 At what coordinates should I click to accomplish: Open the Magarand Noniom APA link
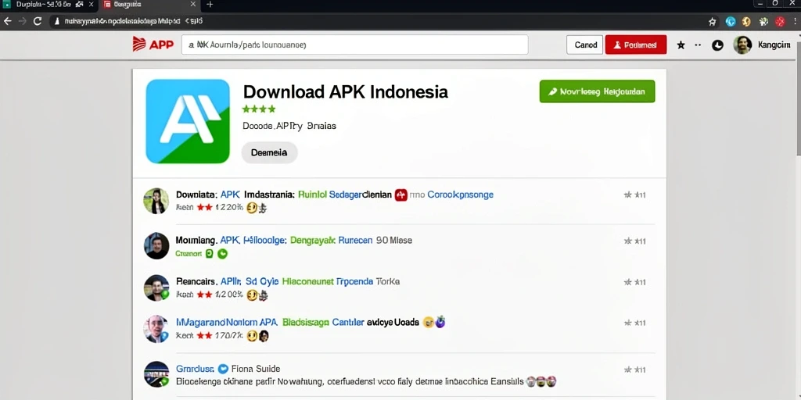227,322
